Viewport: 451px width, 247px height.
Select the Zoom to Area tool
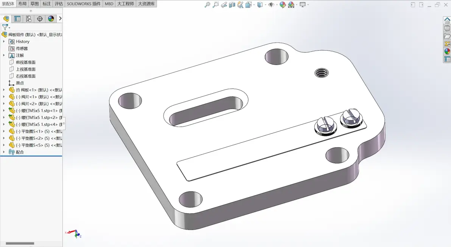(216, 5)
